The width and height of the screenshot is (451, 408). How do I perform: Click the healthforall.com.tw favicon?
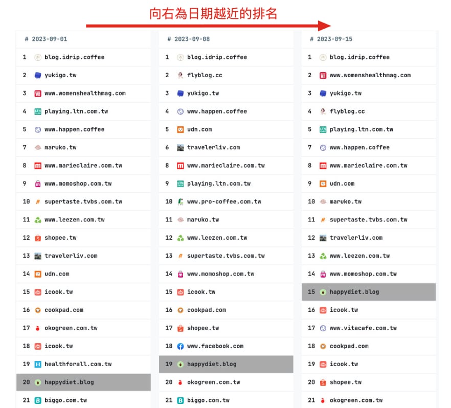(38, 365)
